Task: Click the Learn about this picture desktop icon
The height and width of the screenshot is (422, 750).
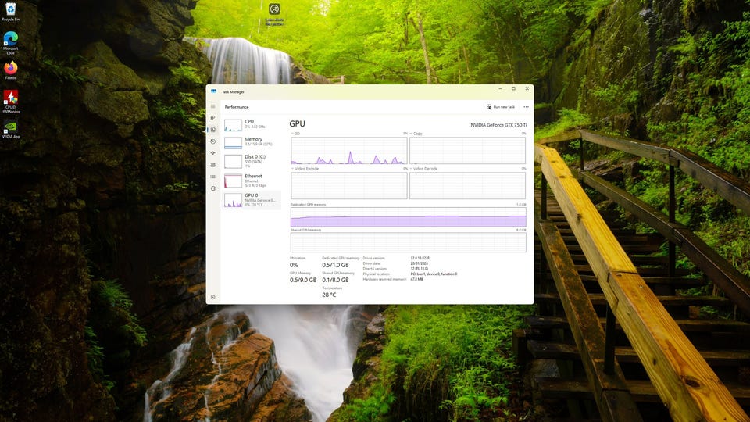Action: click(274, 14)
